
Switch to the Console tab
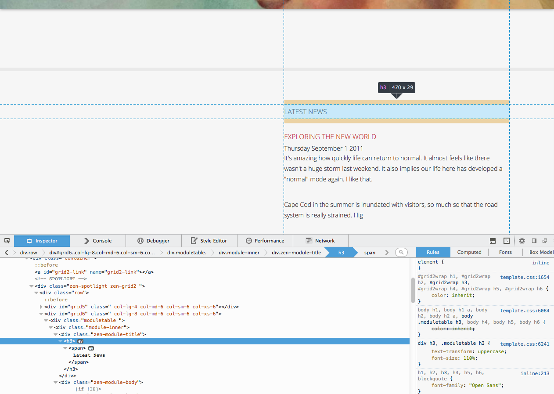pos(98,241)
